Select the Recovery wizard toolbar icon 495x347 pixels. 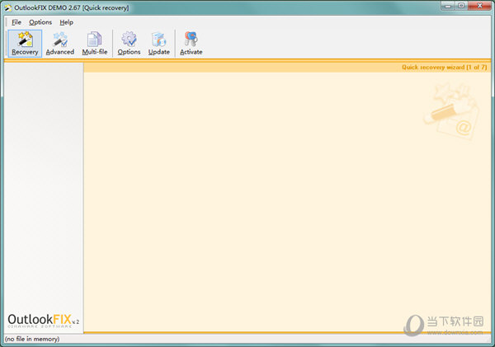[25, 44]
